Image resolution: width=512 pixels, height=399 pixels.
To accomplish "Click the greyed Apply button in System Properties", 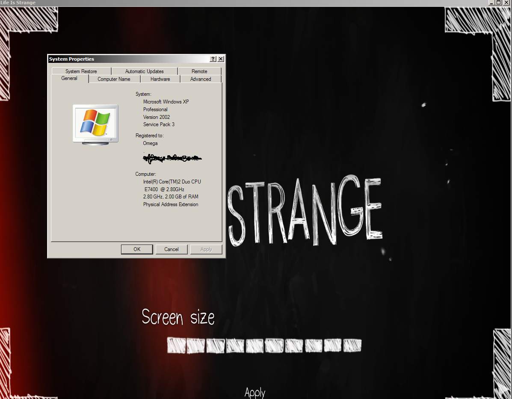I will pyautogui.click(x=206, y=249).
